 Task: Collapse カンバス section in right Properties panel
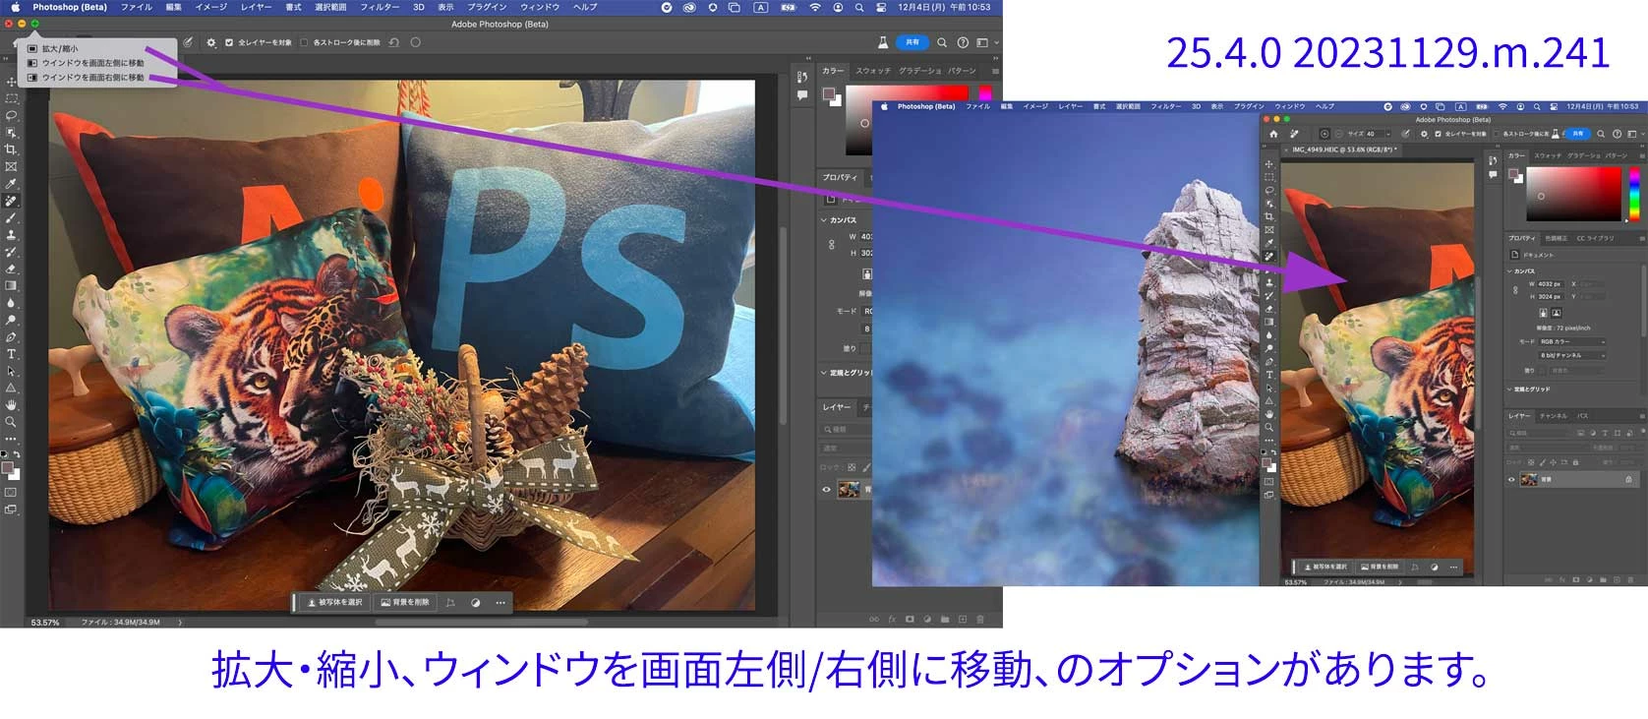click(1509, 270)
